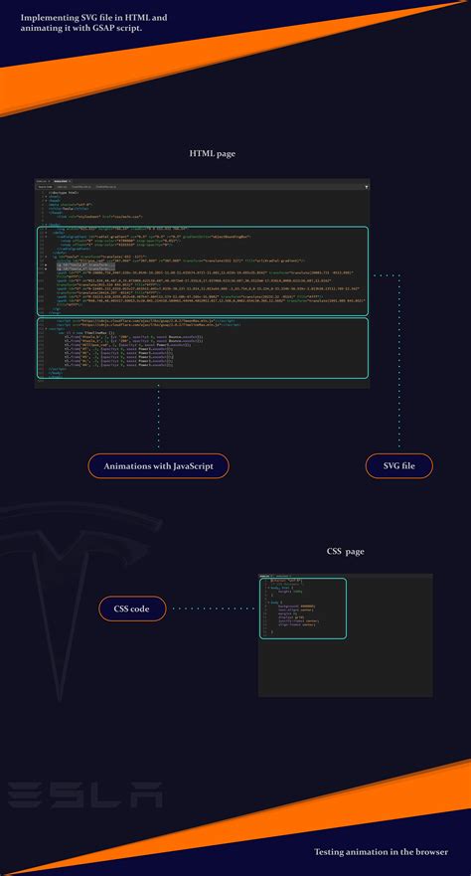Click the 'HTML page' heading

[x=213, y=153]
